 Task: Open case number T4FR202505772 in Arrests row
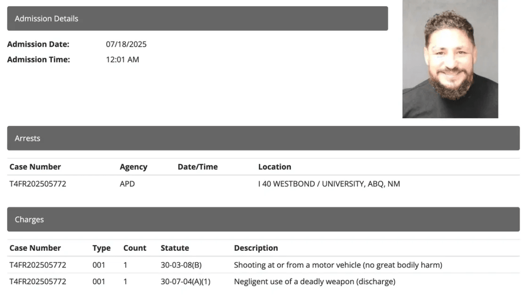pos(38,184)
